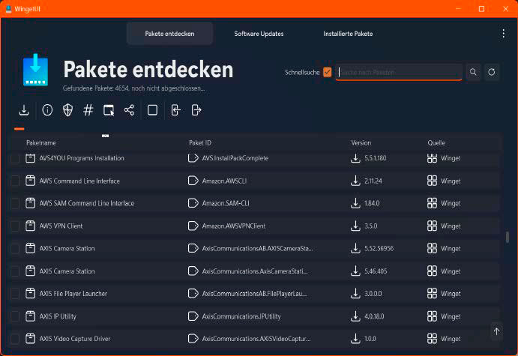The height and width of the screenshot is (356, 518).
Task: Open the Installierte Pakete tab
Action: pyautogui.click(x=348, y=34)
